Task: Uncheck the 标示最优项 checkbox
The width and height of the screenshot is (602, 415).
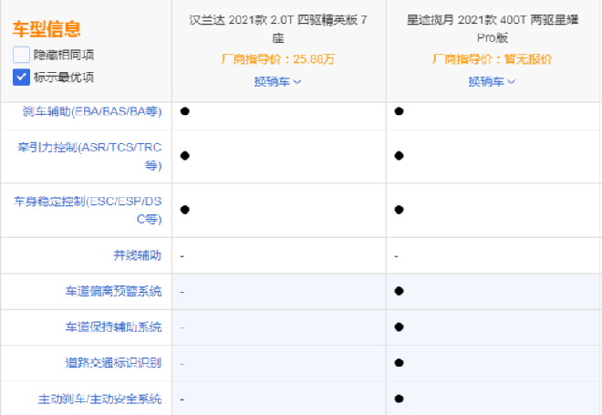Action: pyautogui.click(x=21, y=78)
